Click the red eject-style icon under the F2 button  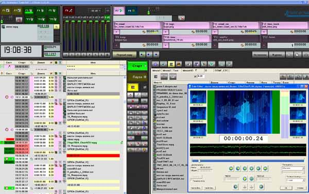pos(19,20)
